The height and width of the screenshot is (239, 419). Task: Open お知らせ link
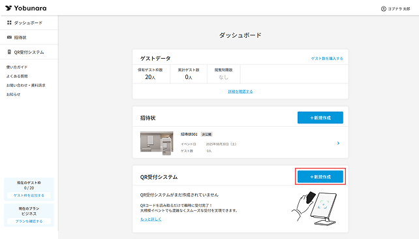pyautogui.click(x=13, y=95)
